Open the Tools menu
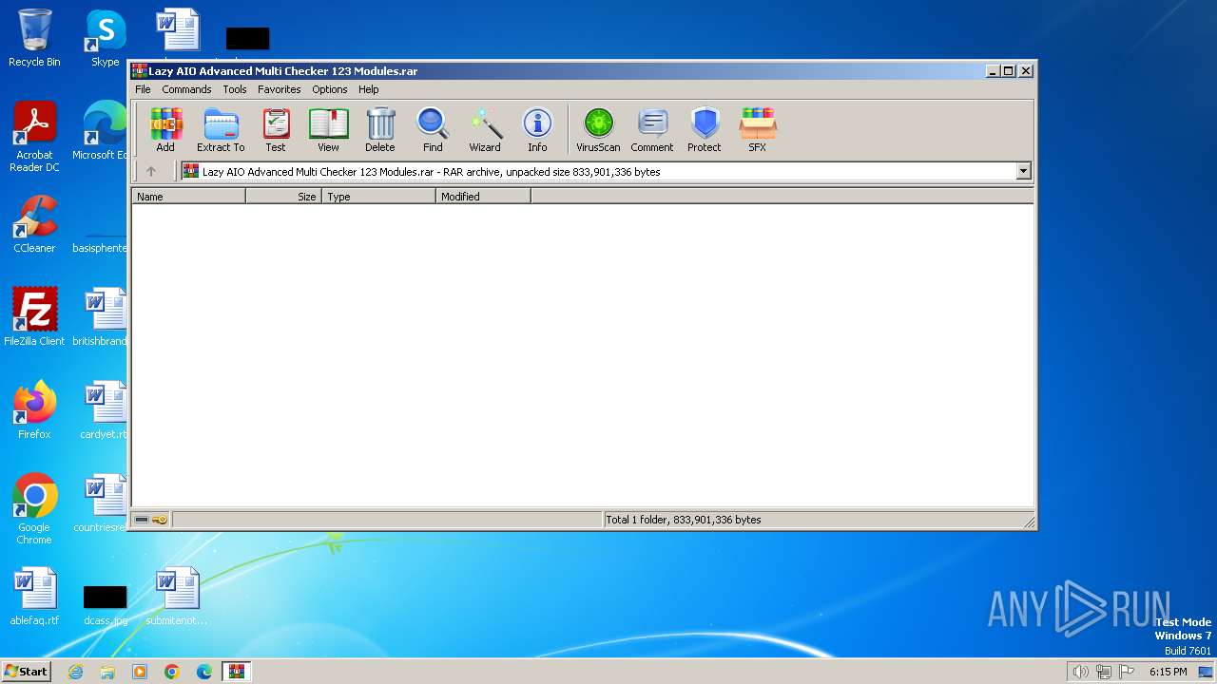This screenshot has height=684, width=1217. click(235, 89)
